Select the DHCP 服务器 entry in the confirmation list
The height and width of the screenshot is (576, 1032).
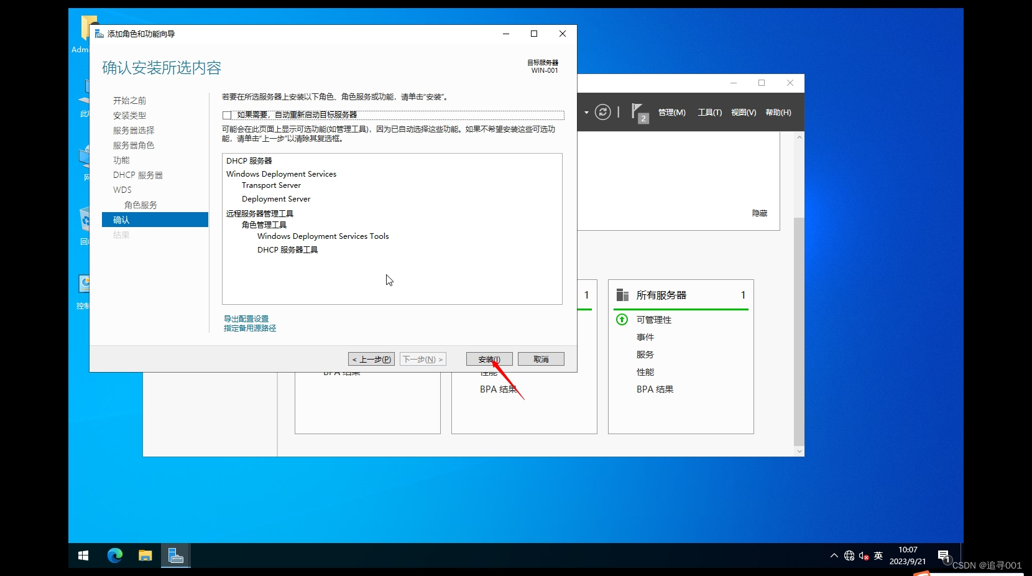tap(249, 160)
